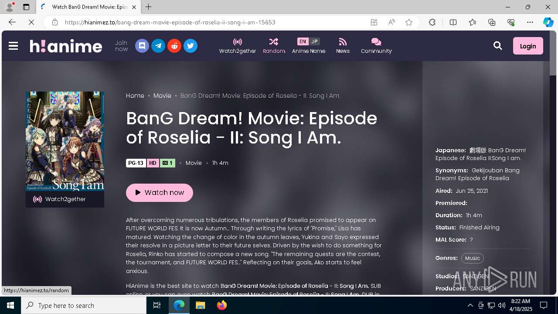Viewport: 558px width, 314px height.
Task: Go to the HiAnime logo homepage
Action: 66,46
